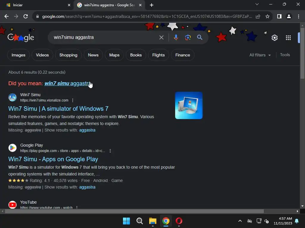Click the vertical page scrollbar

tap(302, 53)
